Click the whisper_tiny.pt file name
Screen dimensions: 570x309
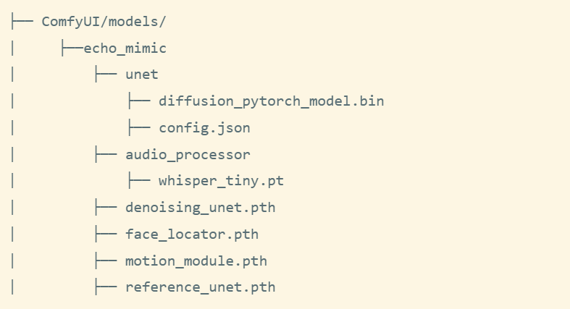[221, 181]
